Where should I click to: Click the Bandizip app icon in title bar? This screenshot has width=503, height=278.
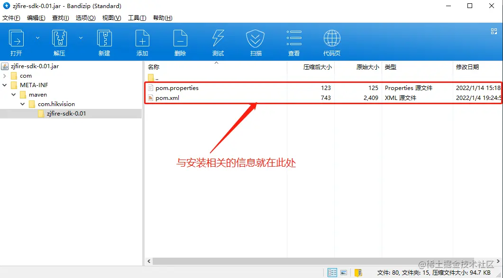(x=6, y=6)
